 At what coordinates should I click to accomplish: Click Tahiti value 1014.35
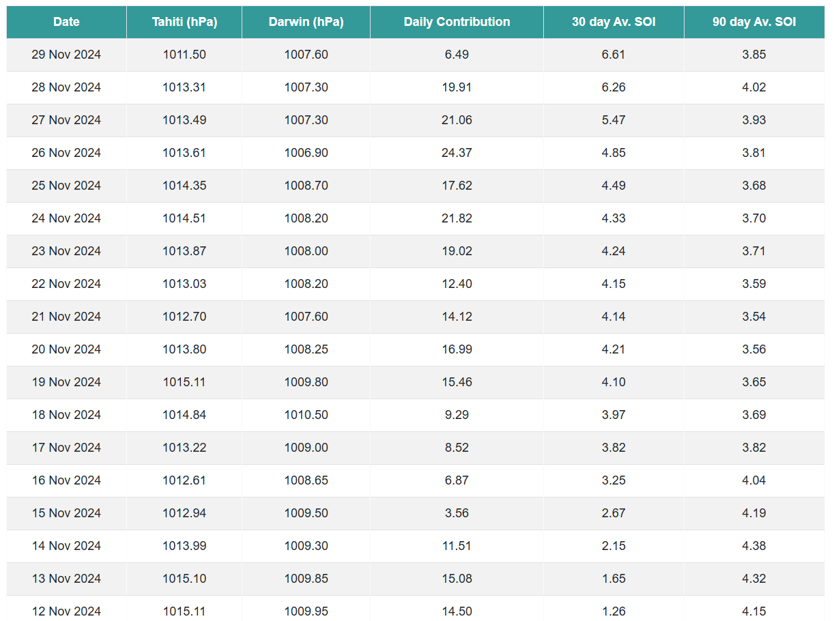tap(184, 186)
